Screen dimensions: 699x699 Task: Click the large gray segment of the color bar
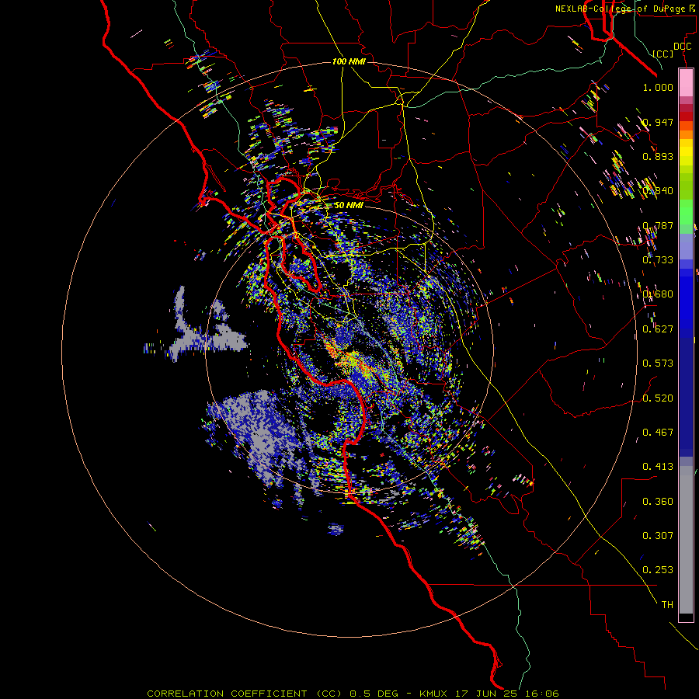pos(686,540)
